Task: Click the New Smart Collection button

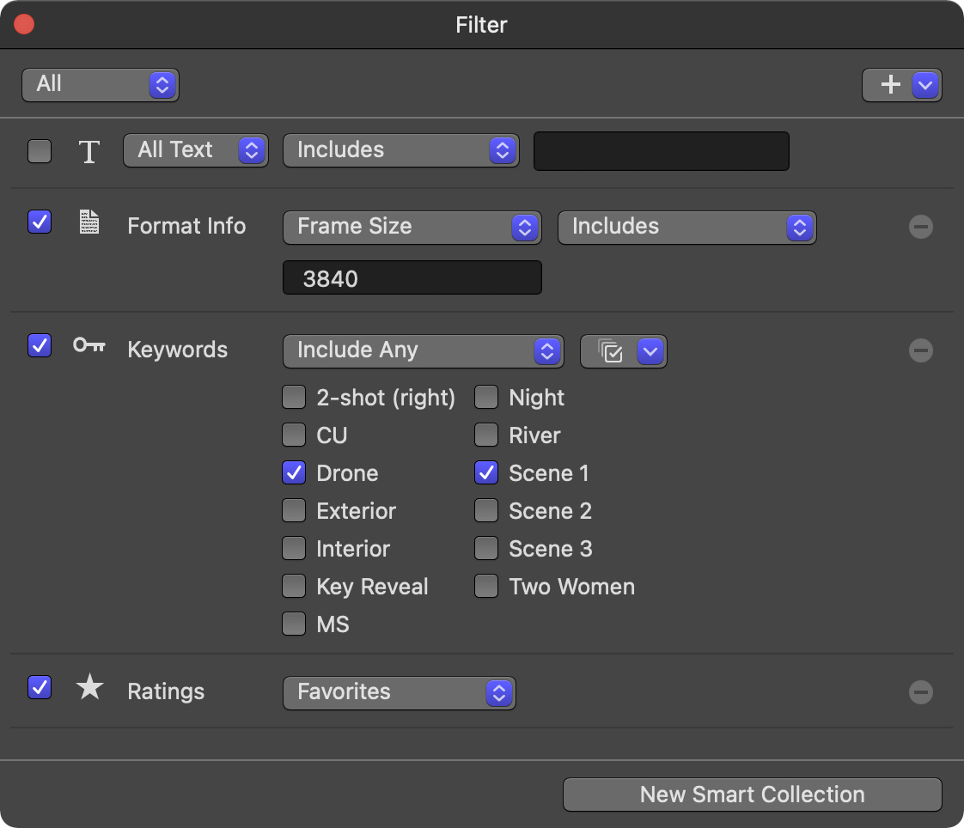Action: [752, 795]
